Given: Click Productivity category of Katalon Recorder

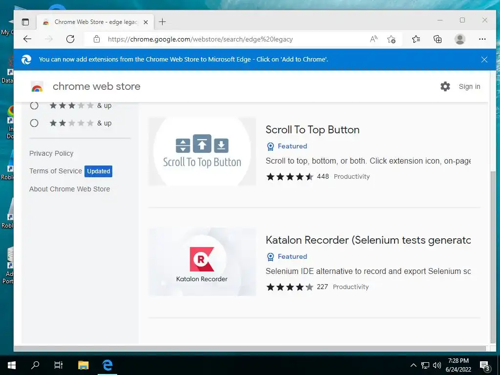Looking at the screenshot, I should [x=351, y=287].
